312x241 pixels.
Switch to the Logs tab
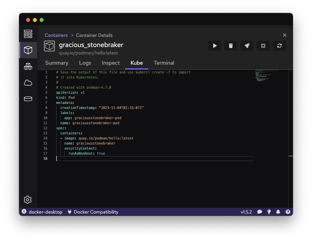pyautogui.click(x=85, y=63)
